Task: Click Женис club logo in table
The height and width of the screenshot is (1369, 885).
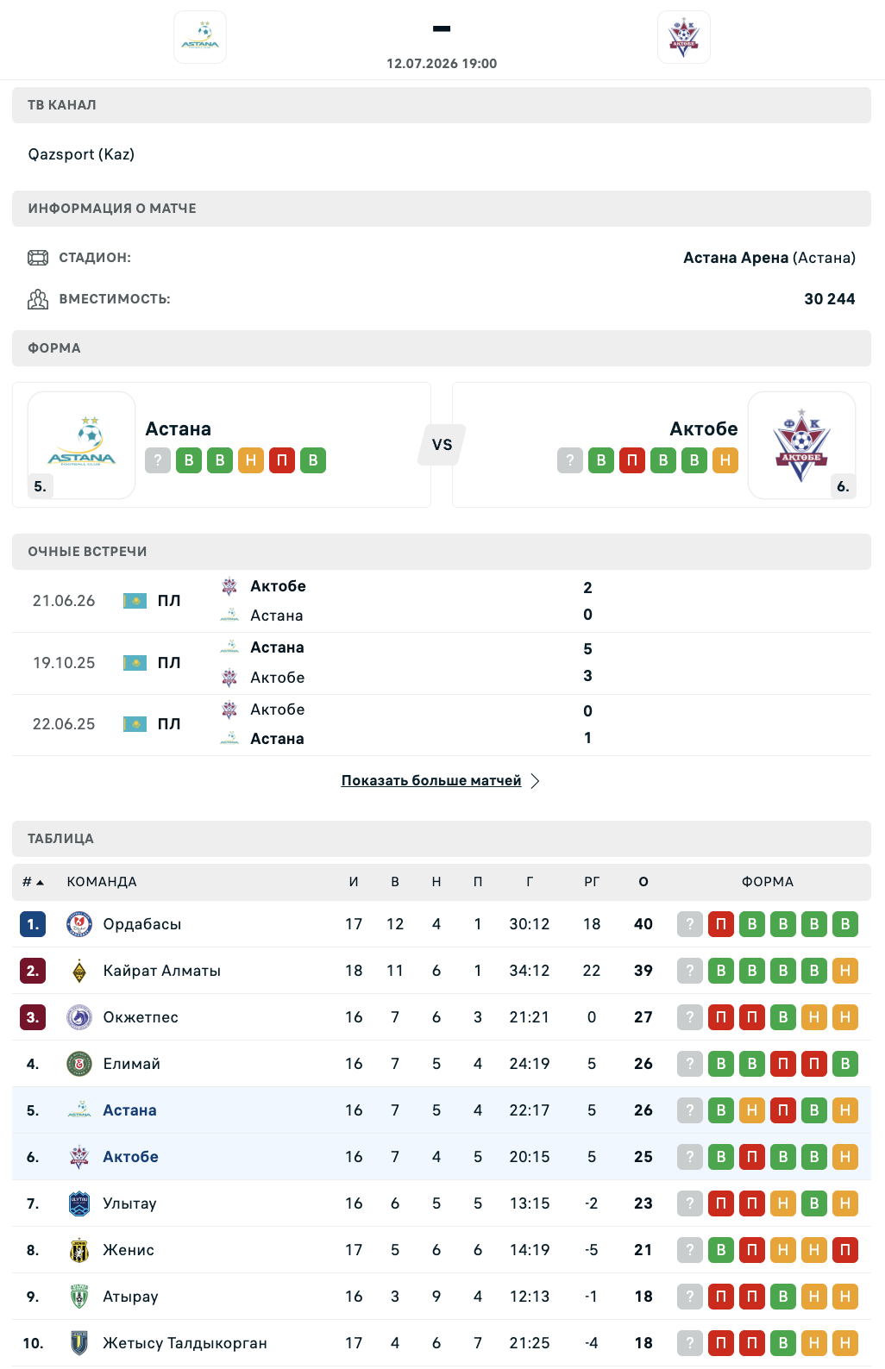Action: [79, 1250]
